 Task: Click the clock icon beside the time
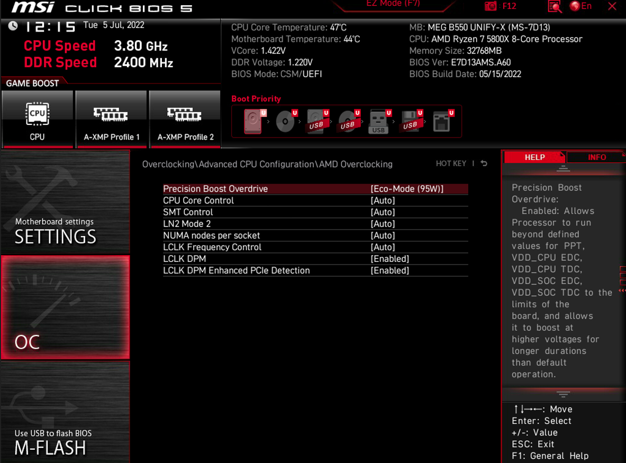[x=13, y=26]
